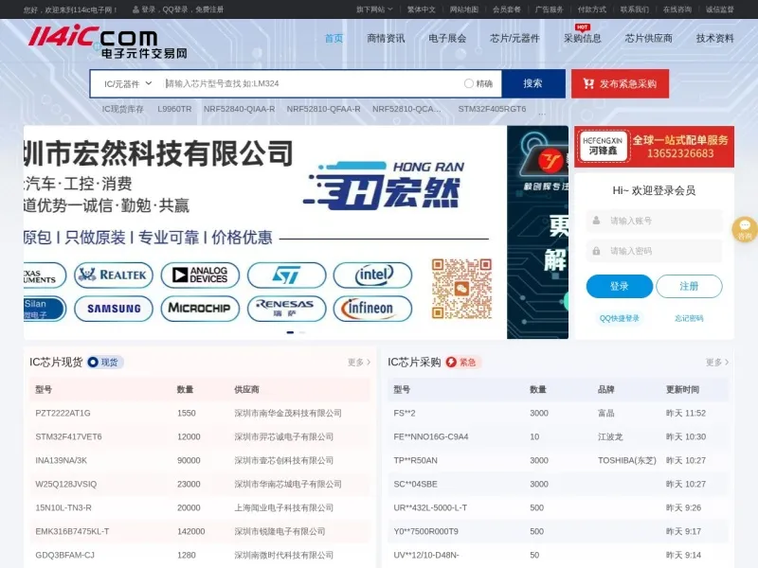Click the login user icon in top bar

pos(135,9)
